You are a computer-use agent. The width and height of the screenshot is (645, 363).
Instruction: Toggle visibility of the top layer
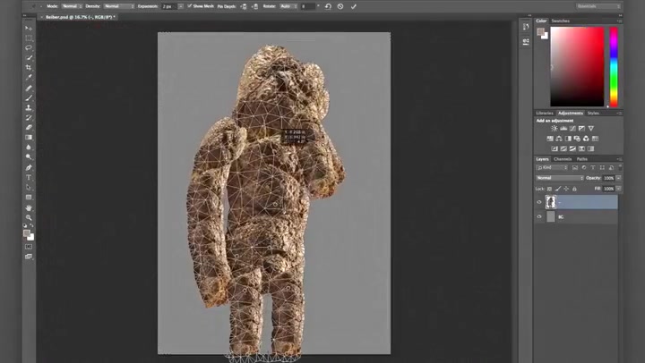point(539,202)
